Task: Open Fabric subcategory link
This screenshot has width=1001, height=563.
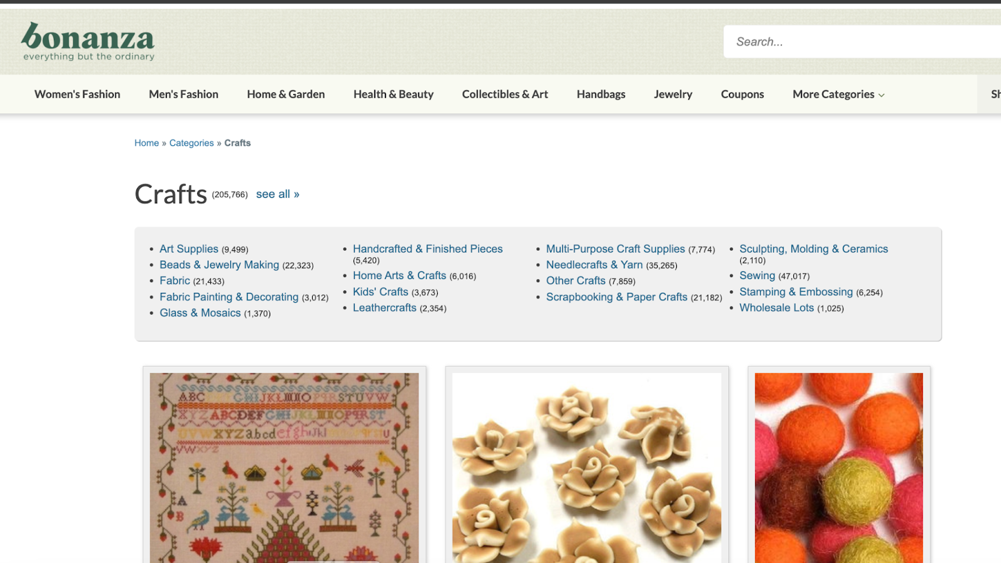Action: pyautogui.click(x=175, y=281)
